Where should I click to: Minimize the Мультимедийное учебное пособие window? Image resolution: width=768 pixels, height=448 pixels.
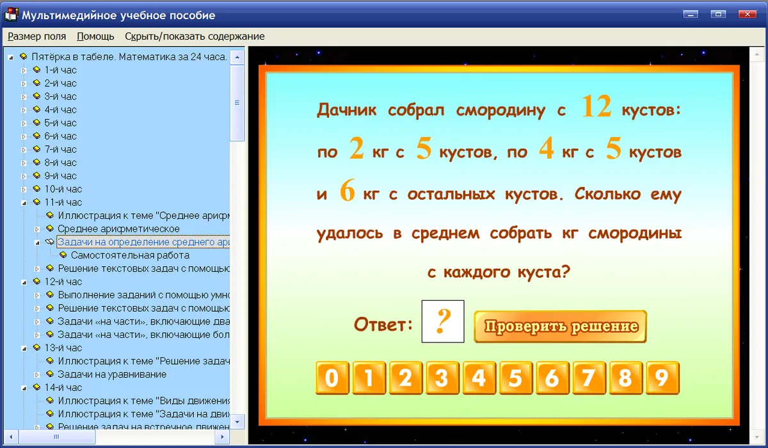tap(690, 14)
